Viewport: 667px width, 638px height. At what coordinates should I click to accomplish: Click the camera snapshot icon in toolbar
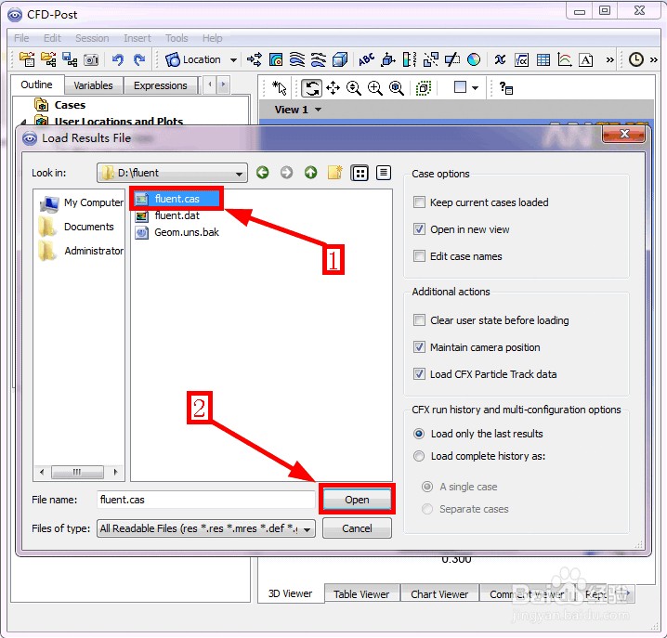click(91, 60)
